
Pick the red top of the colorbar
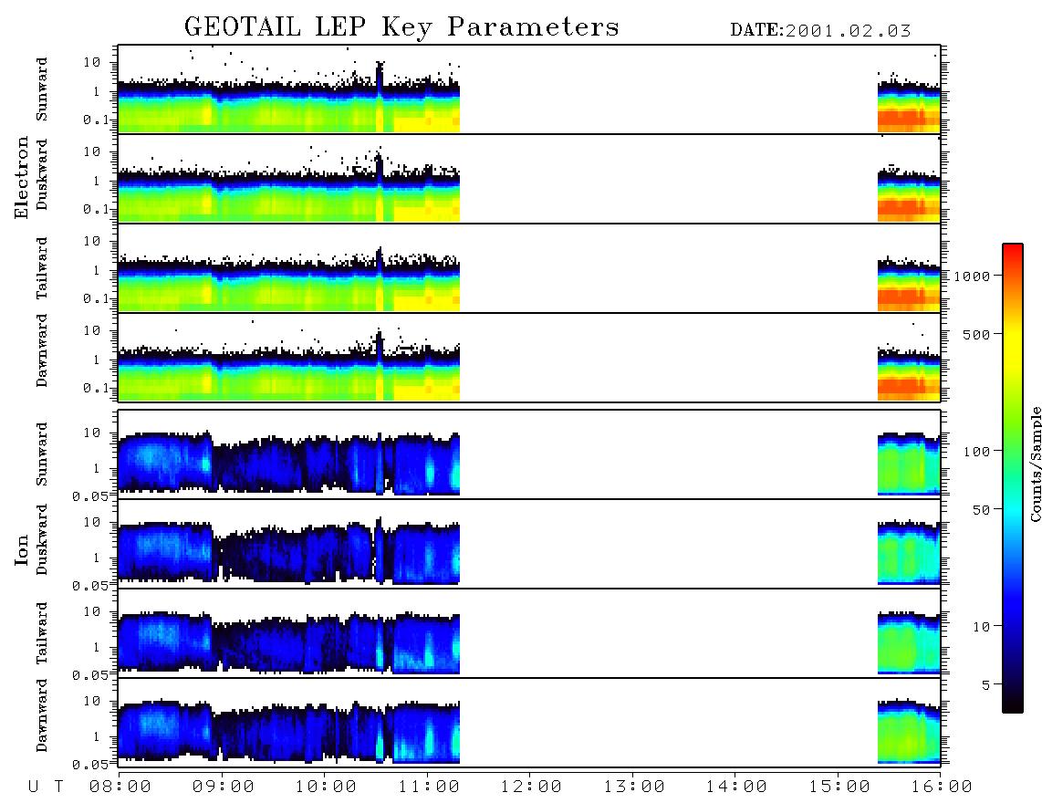coord(1013,251)
